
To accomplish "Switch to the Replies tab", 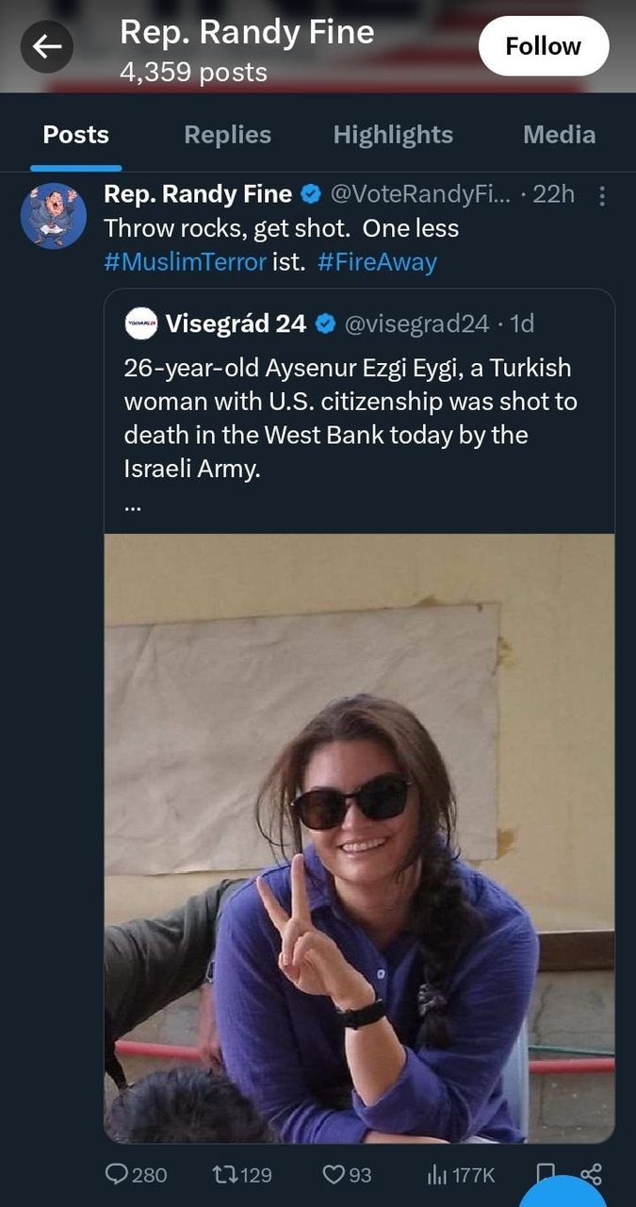I will [x=227, y=135].
